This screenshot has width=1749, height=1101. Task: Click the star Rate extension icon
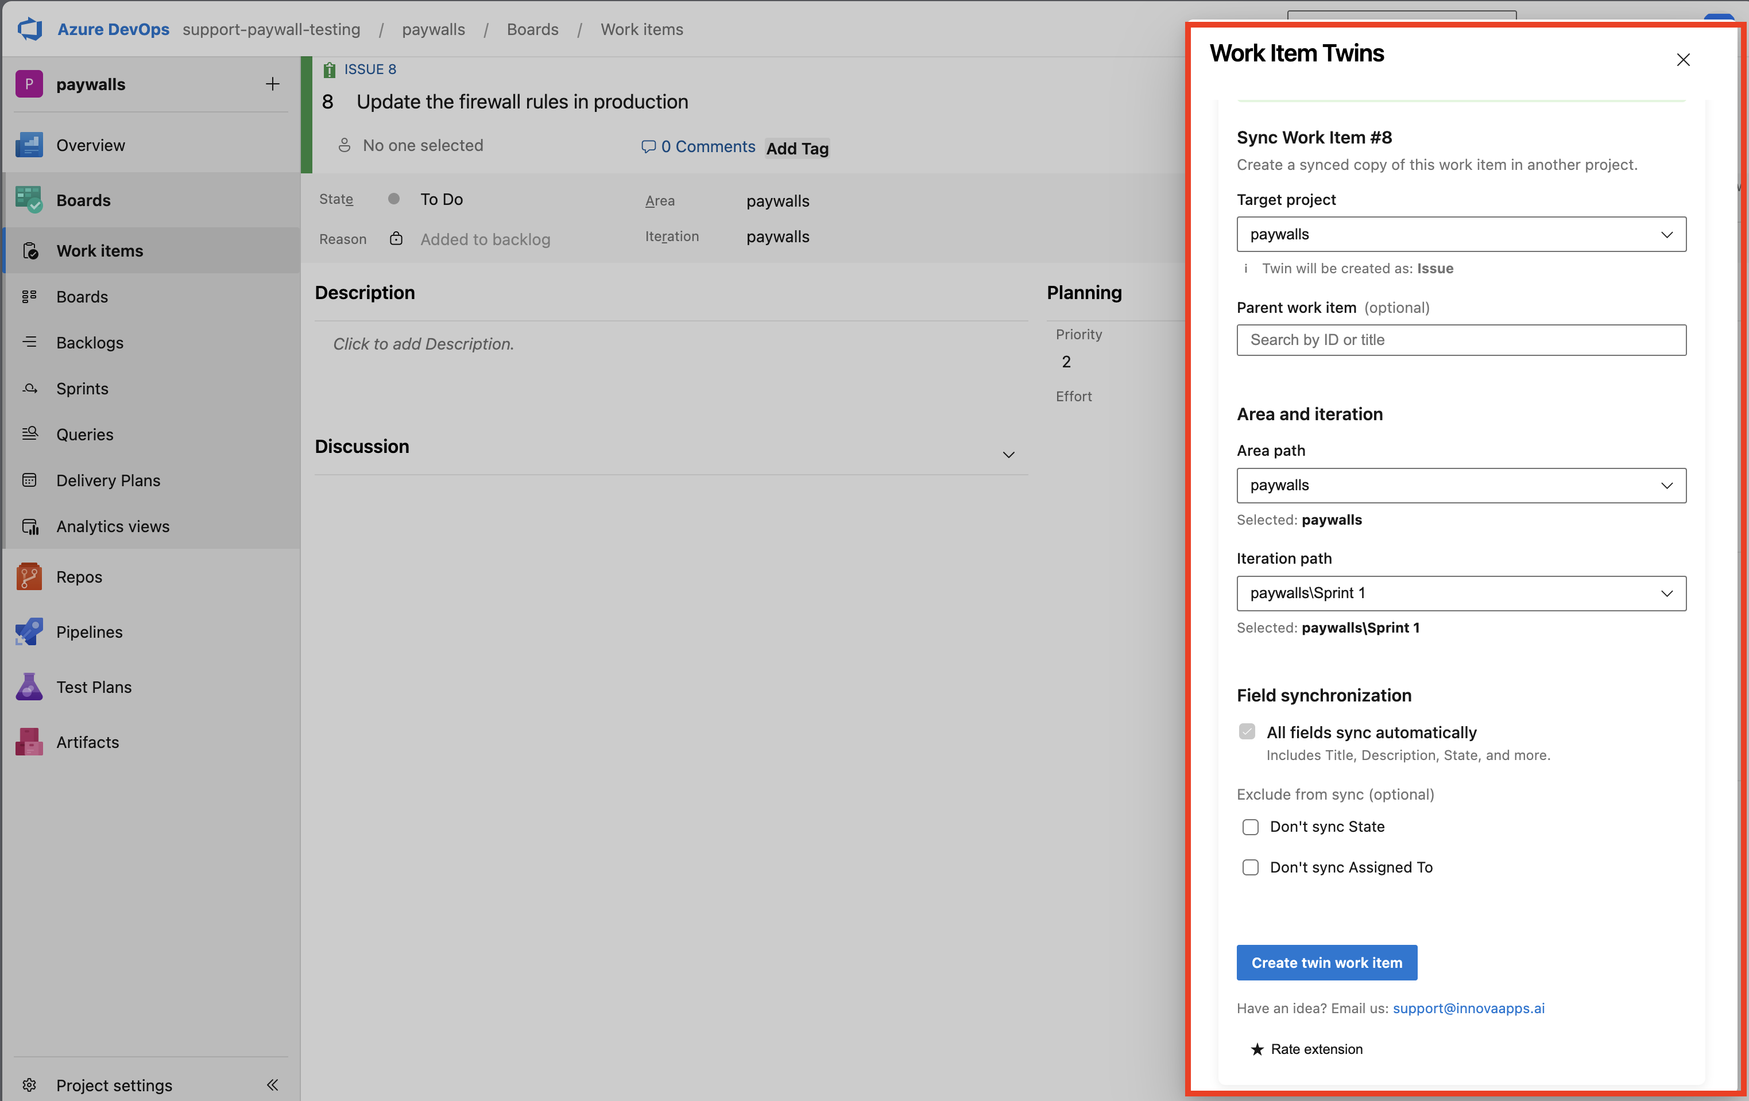(x=1257, y=1049)
